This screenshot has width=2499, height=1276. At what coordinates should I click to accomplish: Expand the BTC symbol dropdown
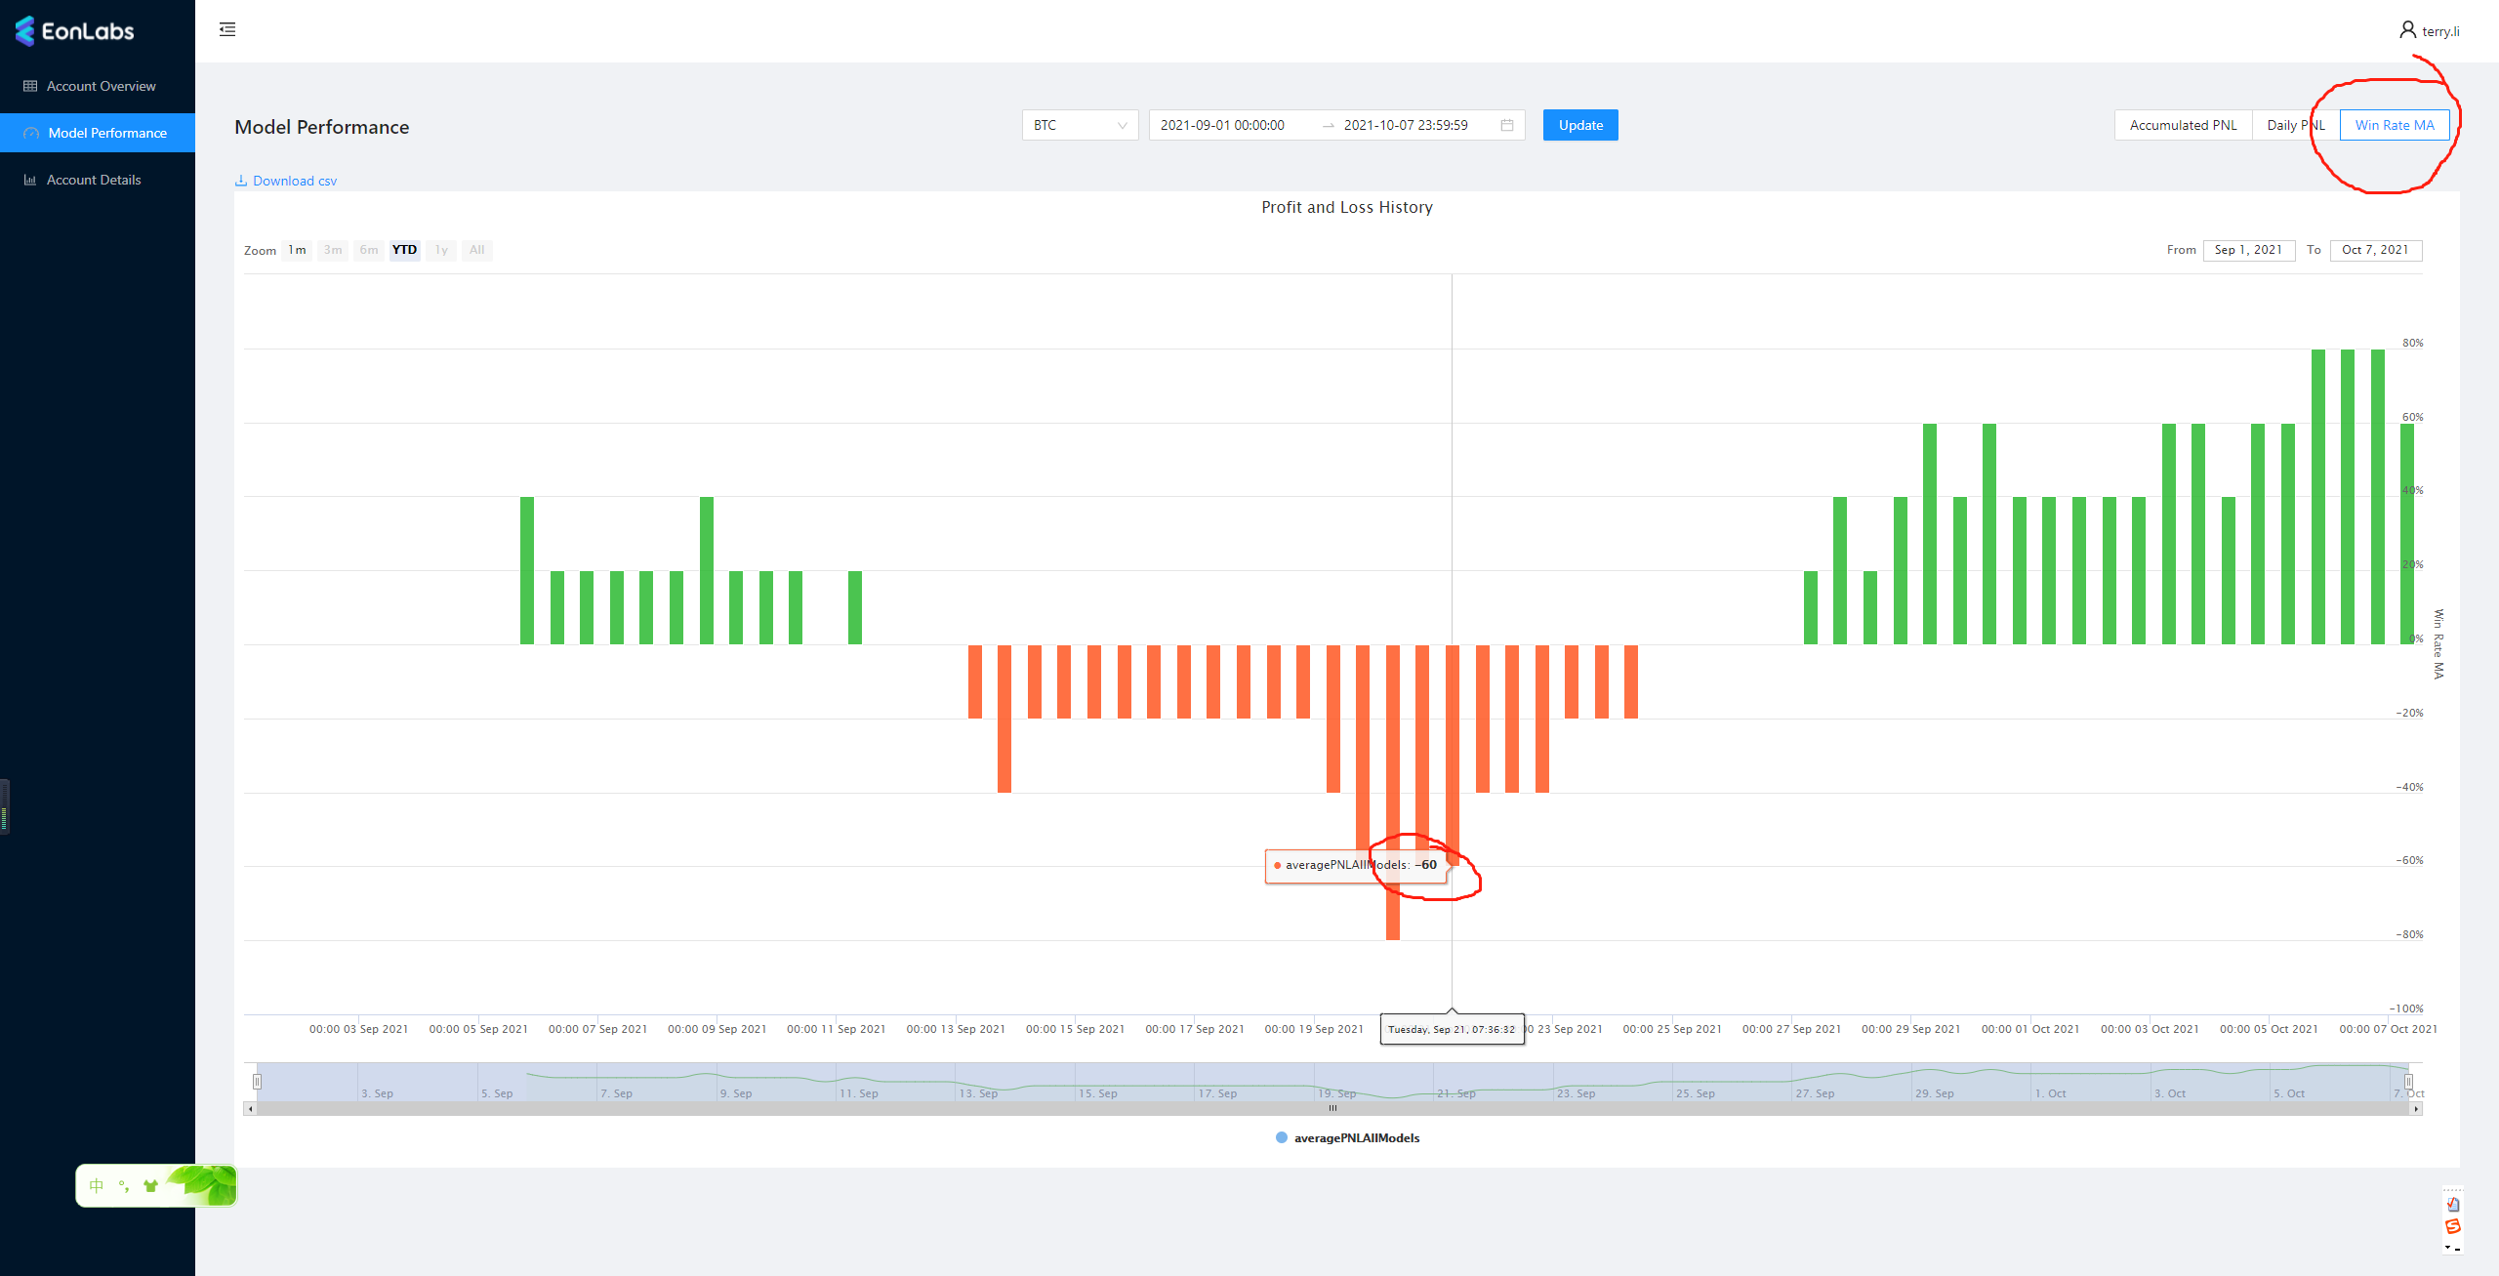point(1080,125)
